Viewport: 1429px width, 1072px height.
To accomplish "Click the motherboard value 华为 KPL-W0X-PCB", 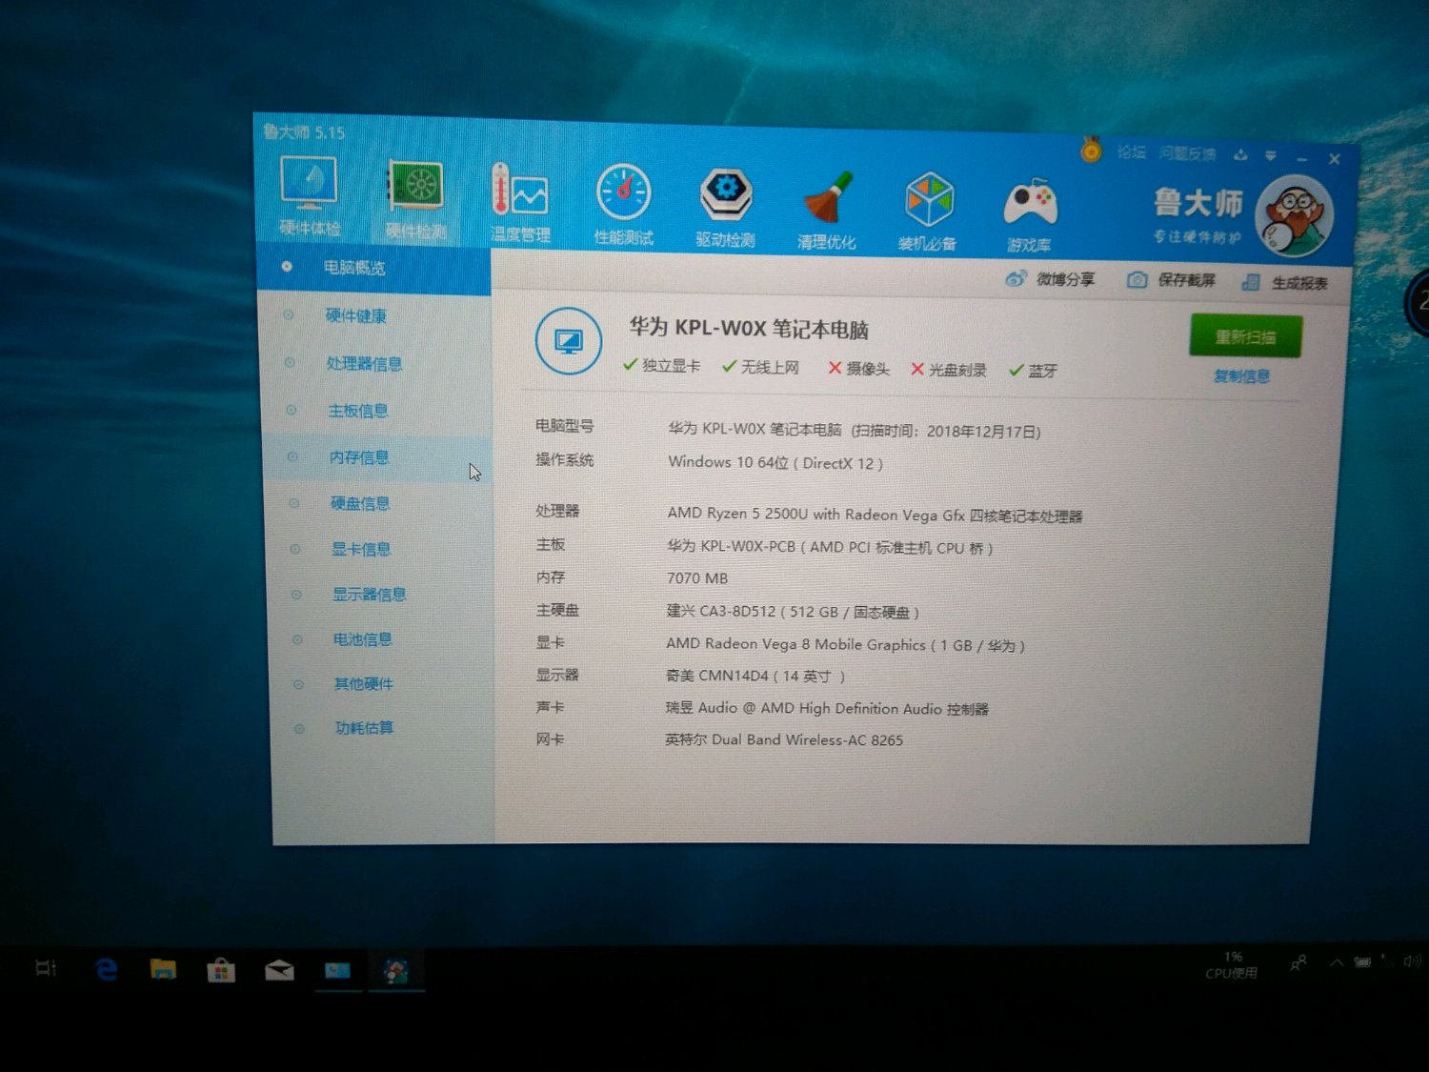I will 830,548.
